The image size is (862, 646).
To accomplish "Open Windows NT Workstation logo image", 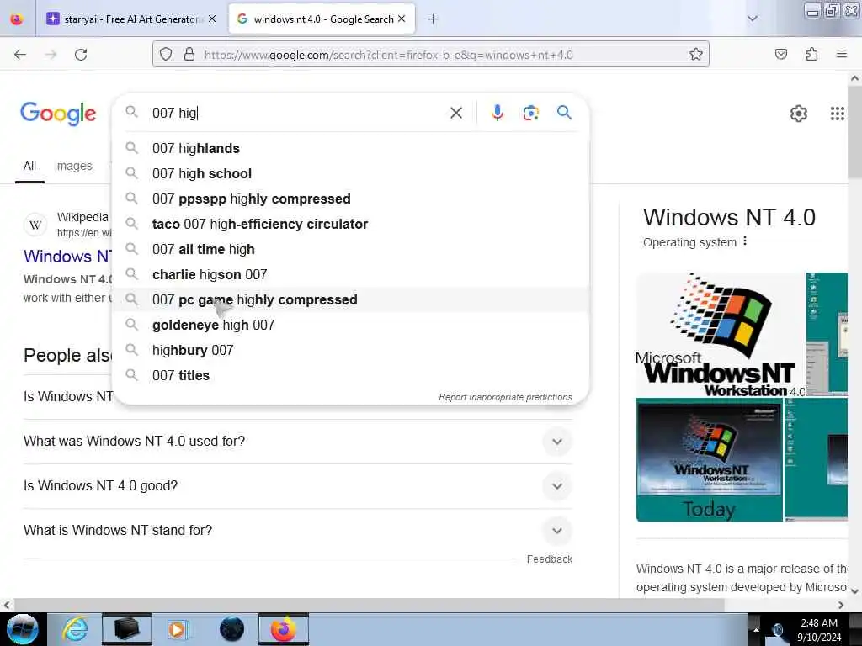I will (x=721, y=335).
